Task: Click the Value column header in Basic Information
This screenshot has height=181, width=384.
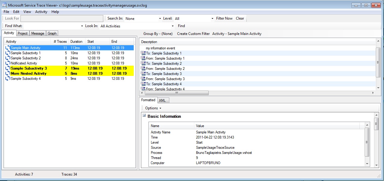Action: 277,126
